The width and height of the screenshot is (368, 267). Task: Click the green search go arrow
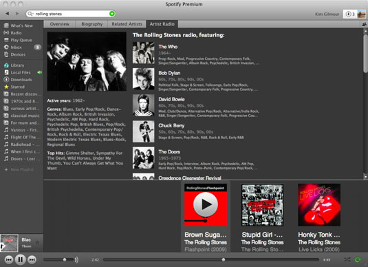tap(112, 14)
